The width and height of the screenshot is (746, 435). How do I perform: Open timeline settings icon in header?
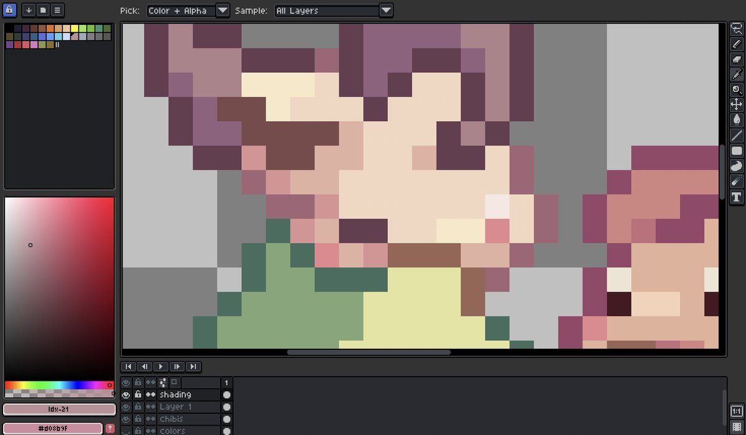[163, 383]
